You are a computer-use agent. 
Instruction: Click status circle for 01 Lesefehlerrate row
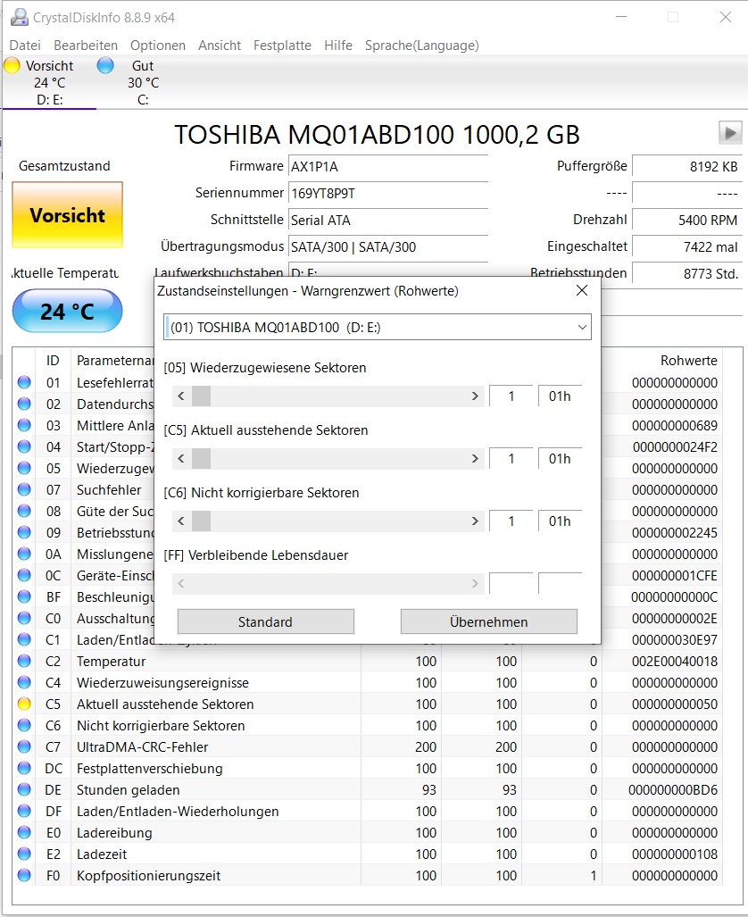pyautogui.click(x=24, y=382)
